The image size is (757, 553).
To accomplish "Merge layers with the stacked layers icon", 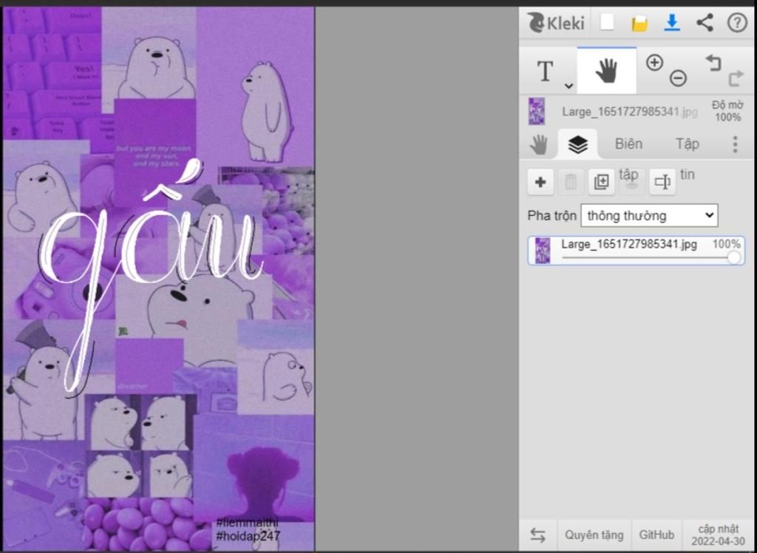I will click(632, 182).
